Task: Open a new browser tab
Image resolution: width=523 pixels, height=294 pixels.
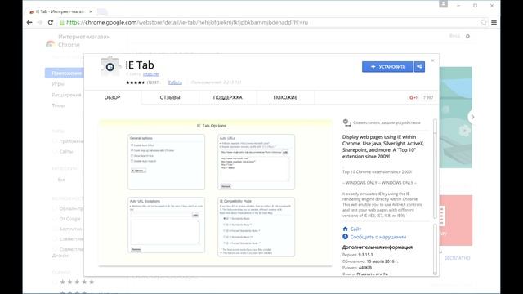Action: (x=101, y=11)
